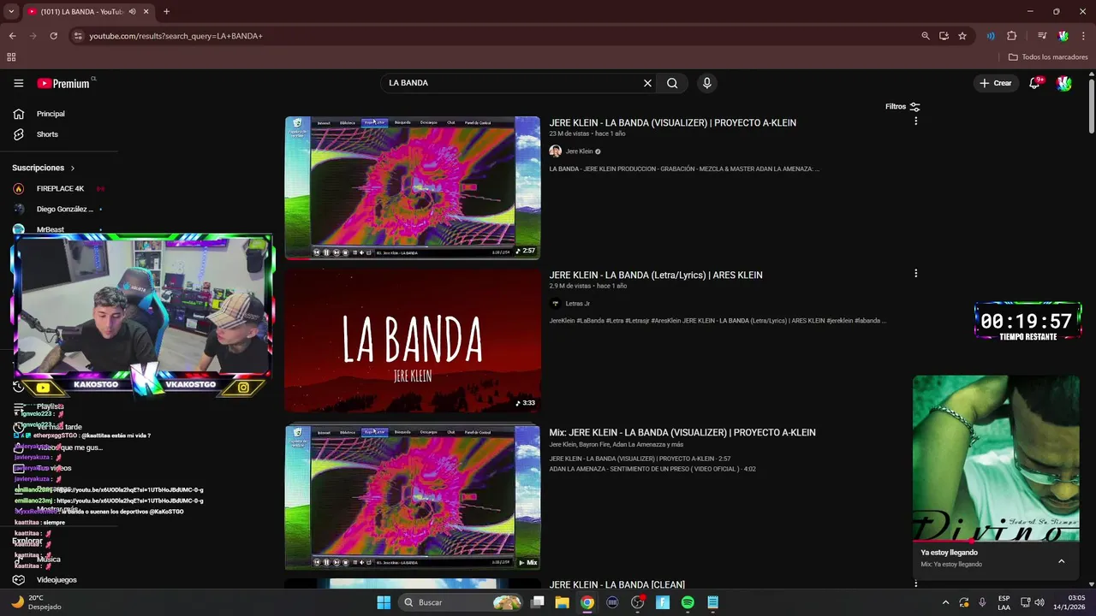Open title JERE KLEIN - LA BANDA (VISUALIZER)

(x=672, y=122)
